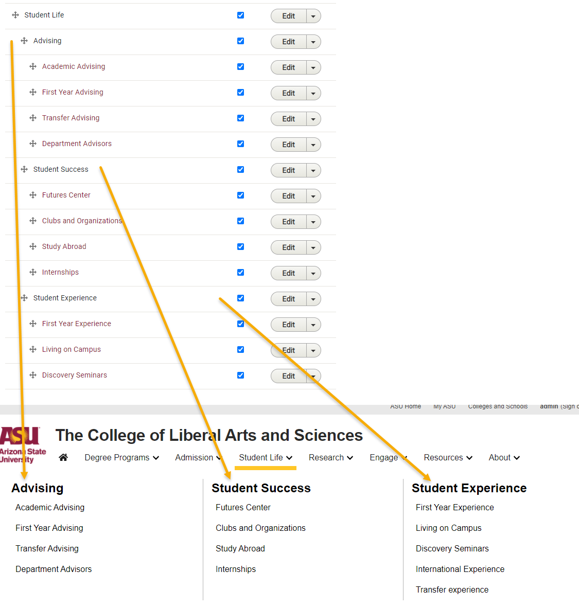The width and height of the screenshot is (579, 608).
Task: Select the drag handle next to Department Advisors
Action: point(33,144)
